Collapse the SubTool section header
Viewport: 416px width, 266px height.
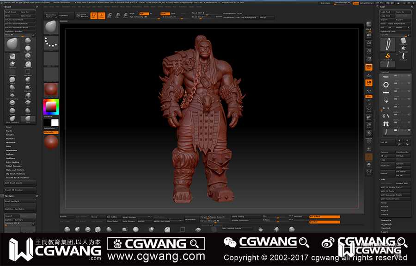[x=385, y=72]
